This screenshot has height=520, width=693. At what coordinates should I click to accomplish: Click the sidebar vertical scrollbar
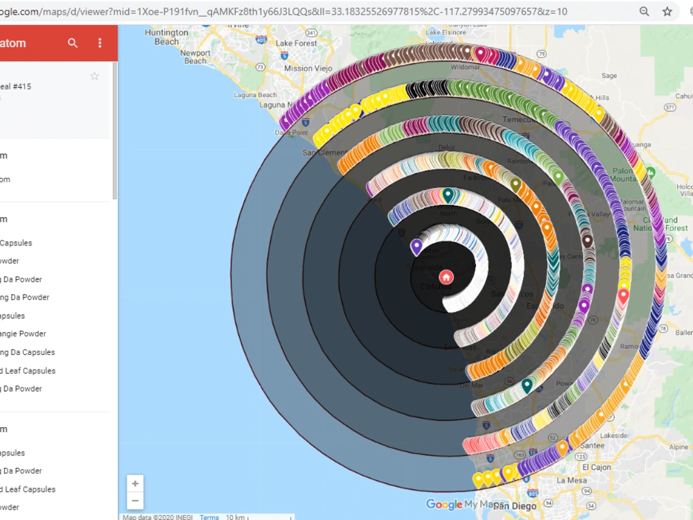pyautogui.click(x=115, y=130)
